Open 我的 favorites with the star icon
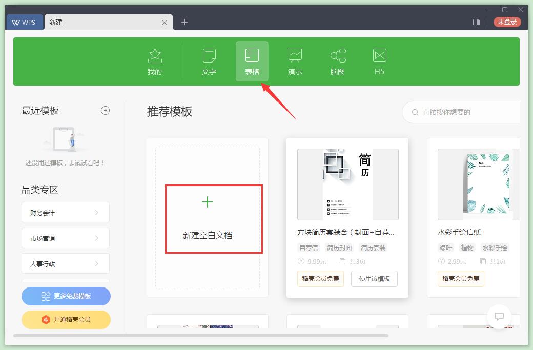This screenshot has width=533, height=350. click(x=155, y=60)
